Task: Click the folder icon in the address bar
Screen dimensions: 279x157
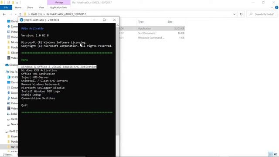Action: click(25, 14)
